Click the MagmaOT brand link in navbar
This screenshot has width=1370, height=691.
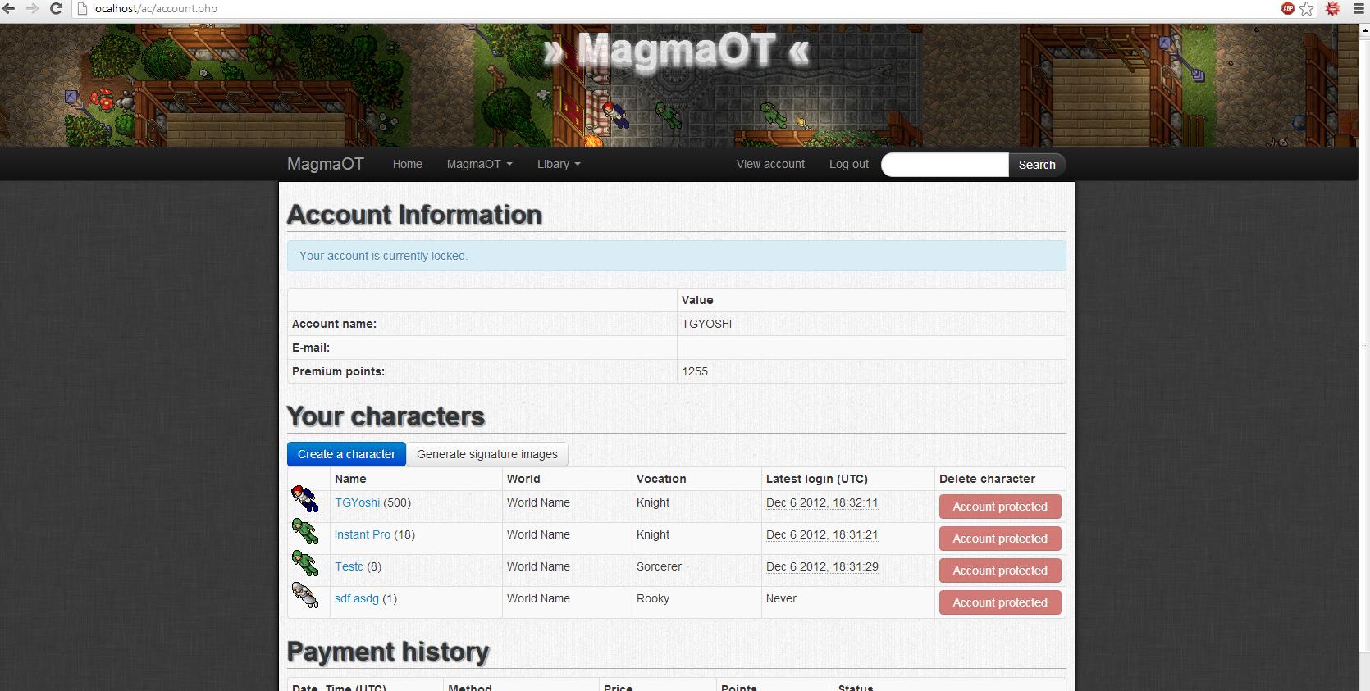(326, 164)
